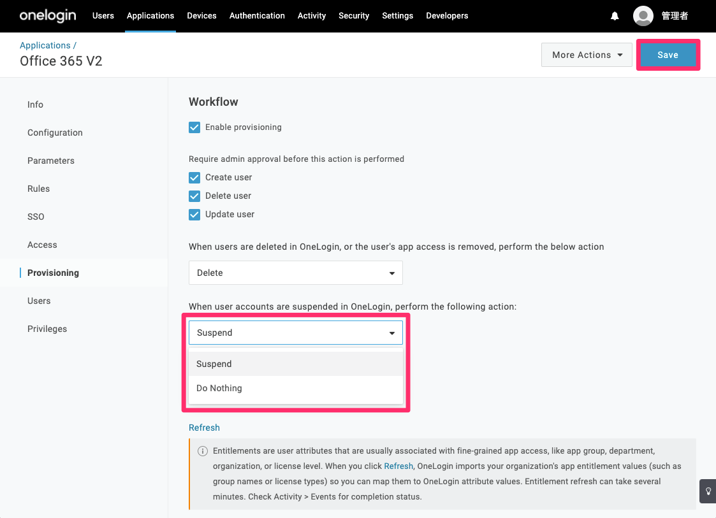The width and height of the screenshot is (716, 518).
Task: Toggle the Create user checkbox
Action: tap(194, 178)
